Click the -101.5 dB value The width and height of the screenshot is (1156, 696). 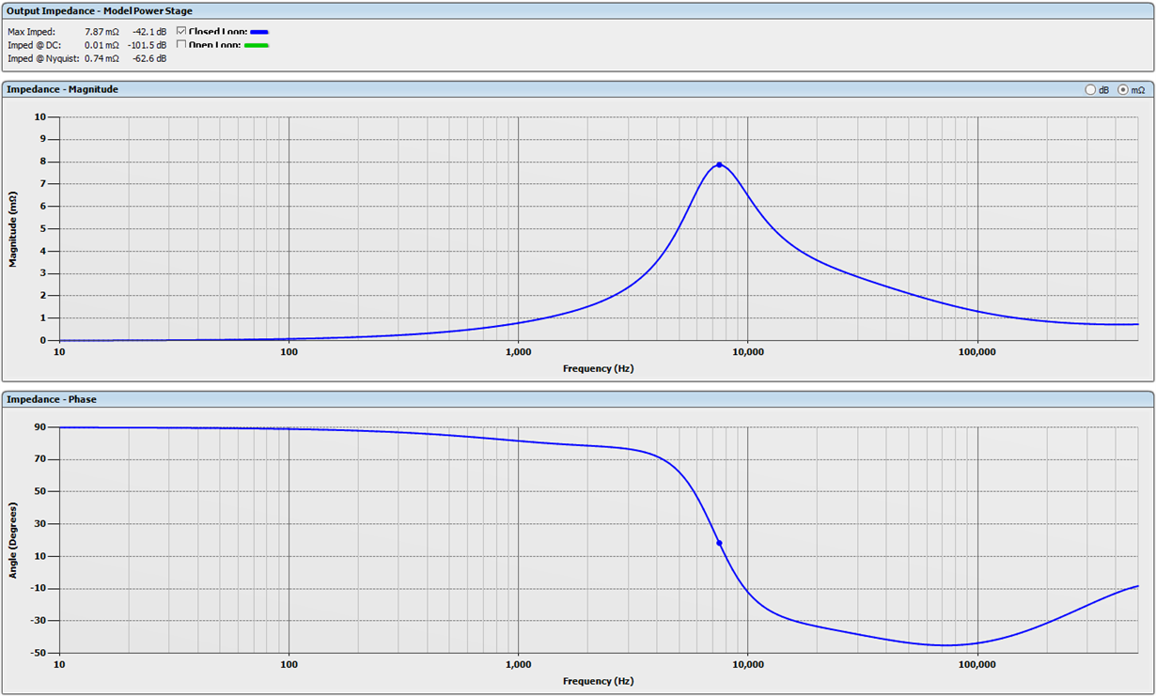point(147,45)
